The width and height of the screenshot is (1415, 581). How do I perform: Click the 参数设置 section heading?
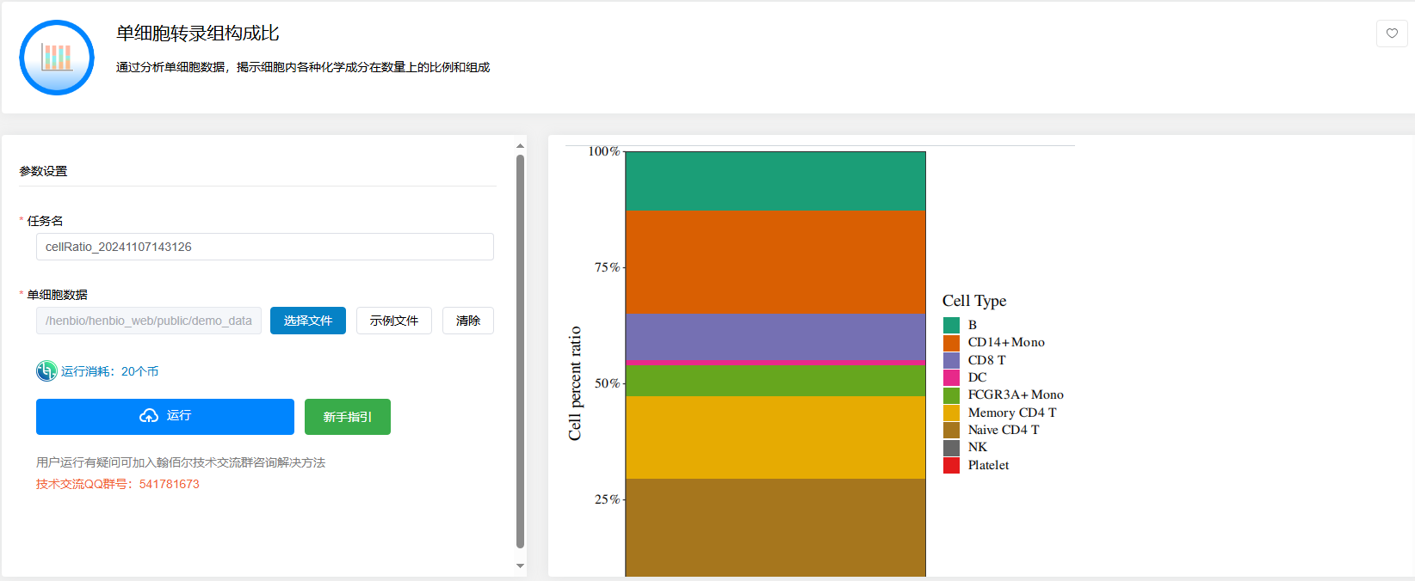point(43,171)
